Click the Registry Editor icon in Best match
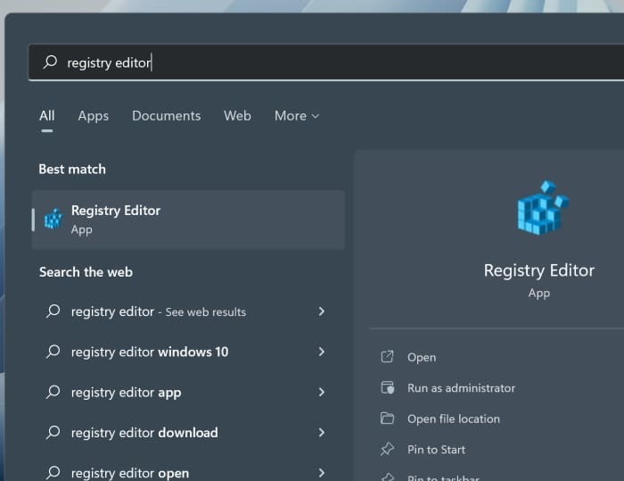 53,219
